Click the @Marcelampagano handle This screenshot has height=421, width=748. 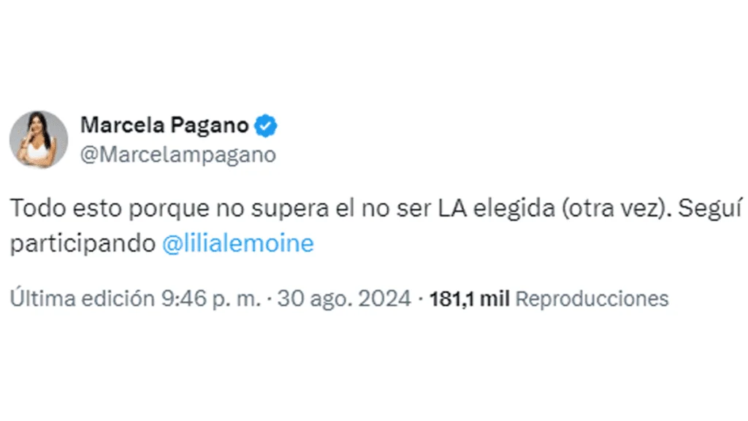point(178,154)
